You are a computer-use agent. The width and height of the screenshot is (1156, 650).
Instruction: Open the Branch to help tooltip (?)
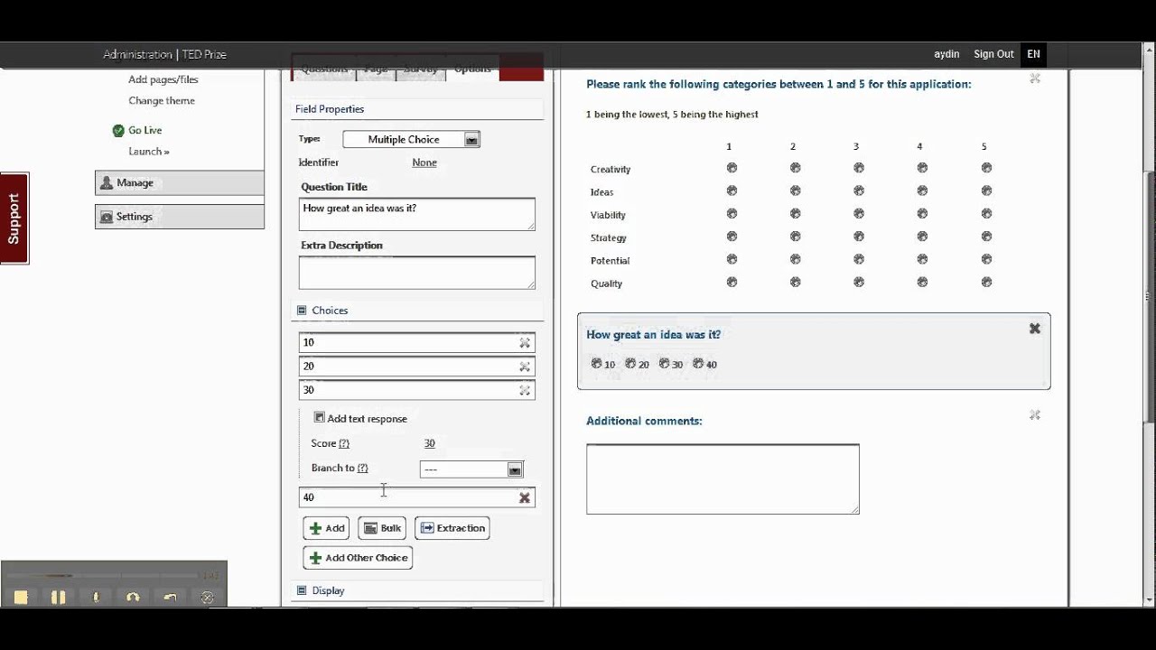point(362,468)
